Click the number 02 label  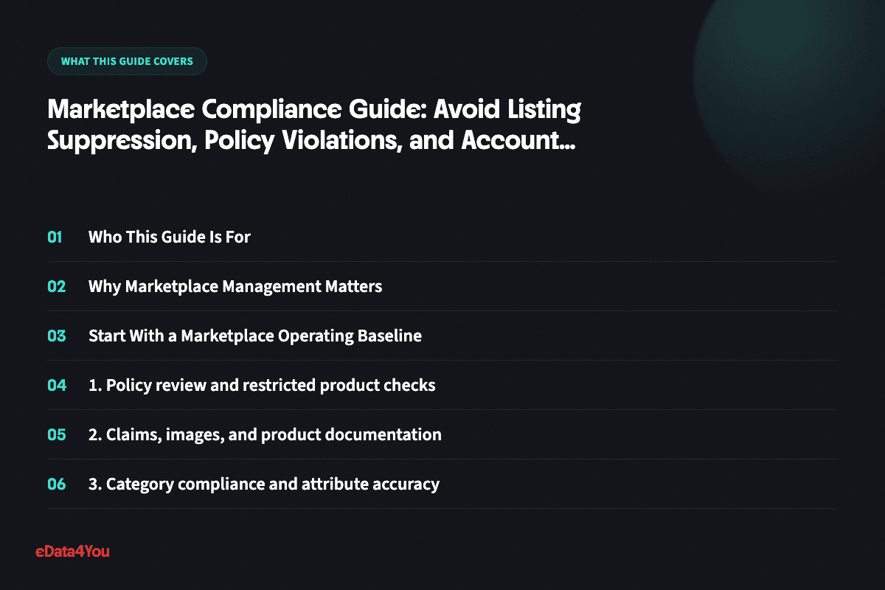57,286
